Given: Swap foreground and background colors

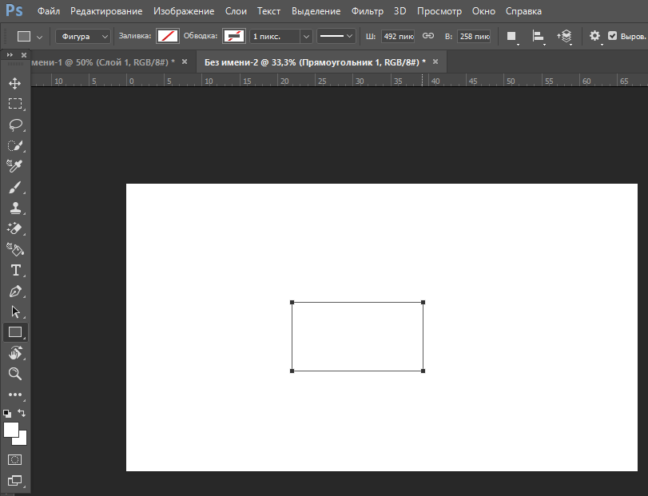Looking at the screenshot, I should (22, 413).
